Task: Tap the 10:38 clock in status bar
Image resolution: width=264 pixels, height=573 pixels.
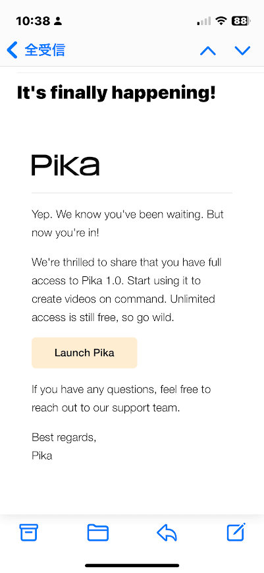Action: pos(34,21)
